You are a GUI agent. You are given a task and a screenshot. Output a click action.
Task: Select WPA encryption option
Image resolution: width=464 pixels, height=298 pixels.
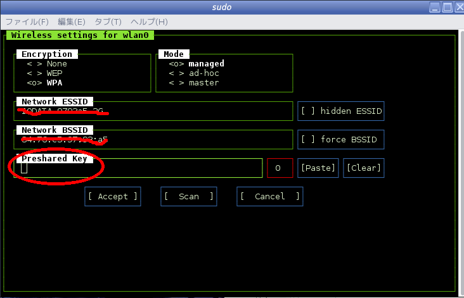(44, 83)
